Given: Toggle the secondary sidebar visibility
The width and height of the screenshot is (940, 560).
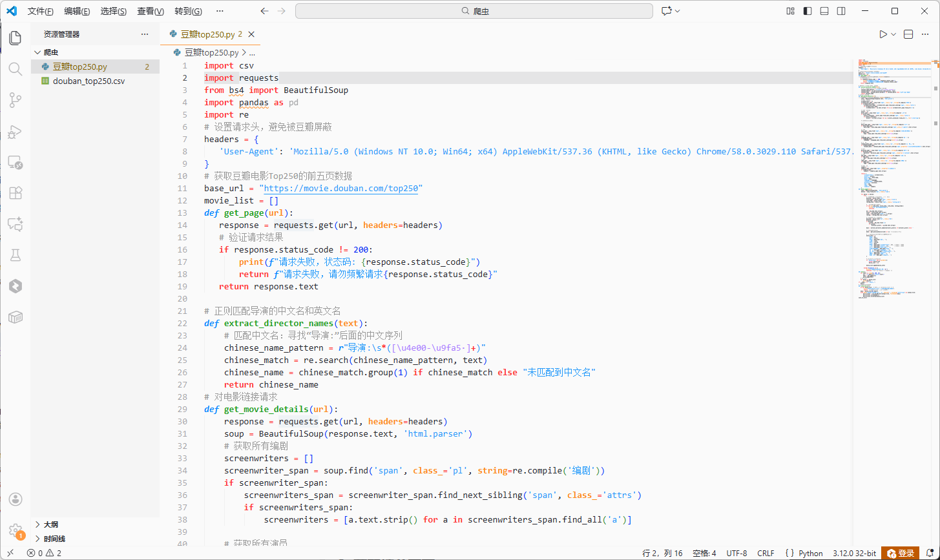Looking at the screenshot, I should 841,11.
